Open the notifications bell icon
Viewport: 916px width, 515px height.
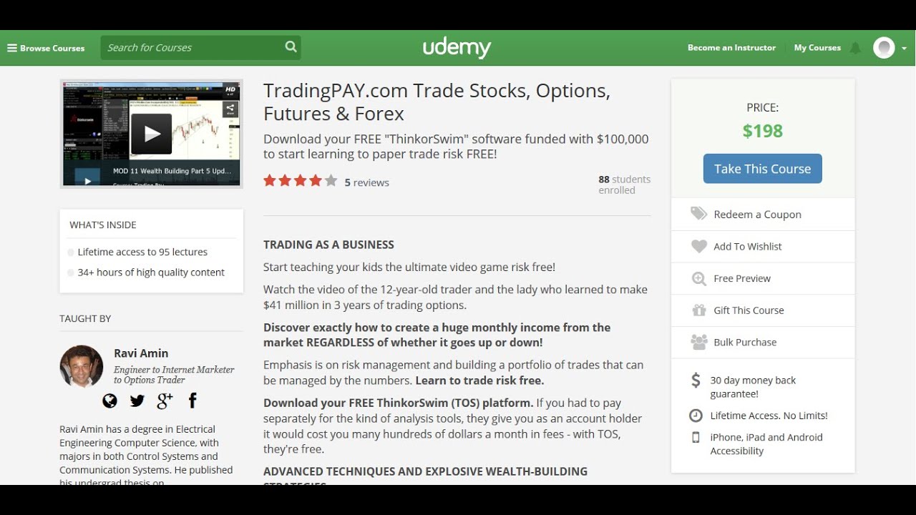[855, 48]
